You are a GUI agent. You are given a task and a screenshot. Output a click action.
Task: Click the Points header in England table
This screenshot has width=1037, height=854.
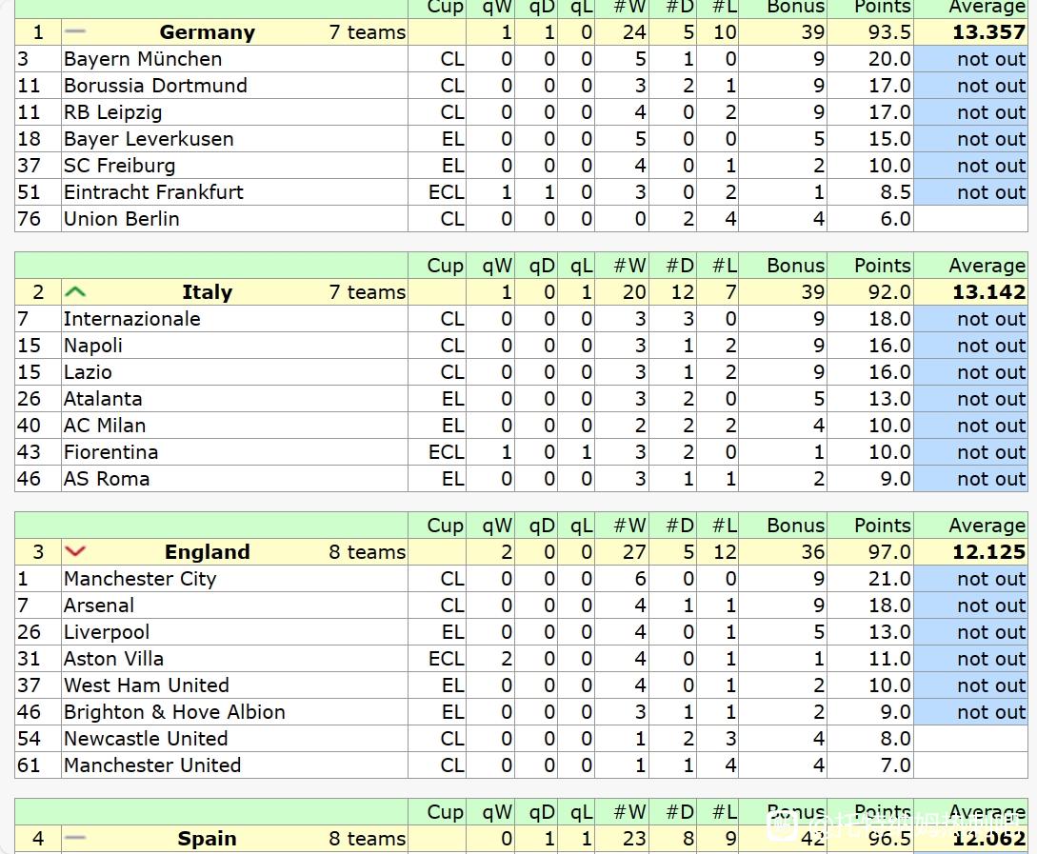pyautogui.click(x=882, y=525)
